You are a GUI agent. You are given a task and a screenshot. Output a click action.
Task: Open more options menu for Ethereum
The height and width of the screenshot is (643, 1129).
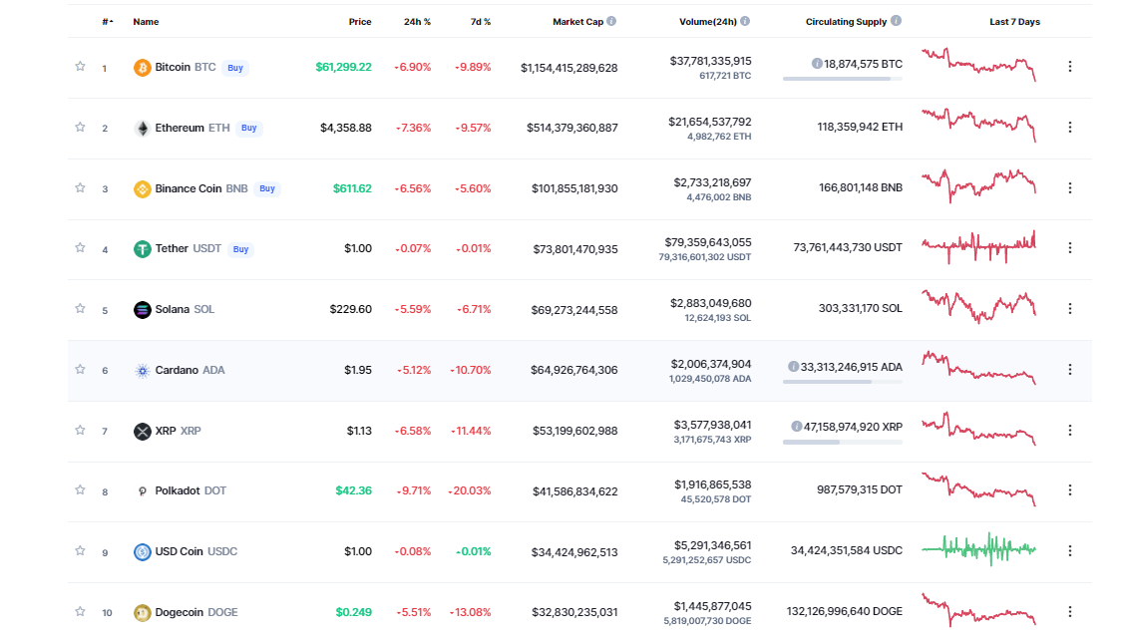(1070, 127)
